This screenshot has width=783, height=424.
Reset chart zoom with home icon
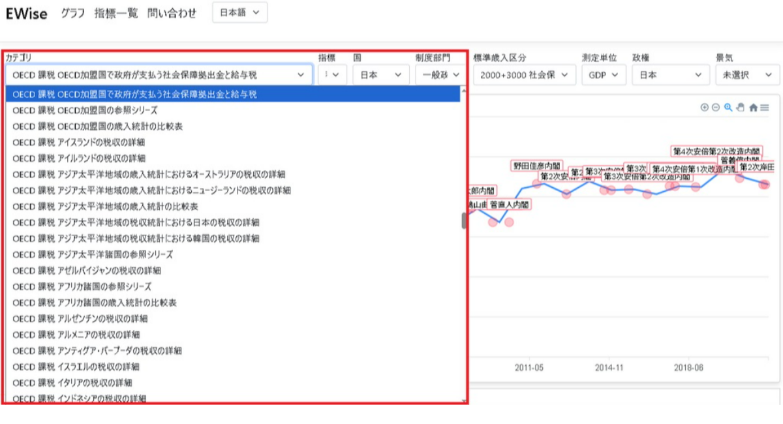point(753,108)
